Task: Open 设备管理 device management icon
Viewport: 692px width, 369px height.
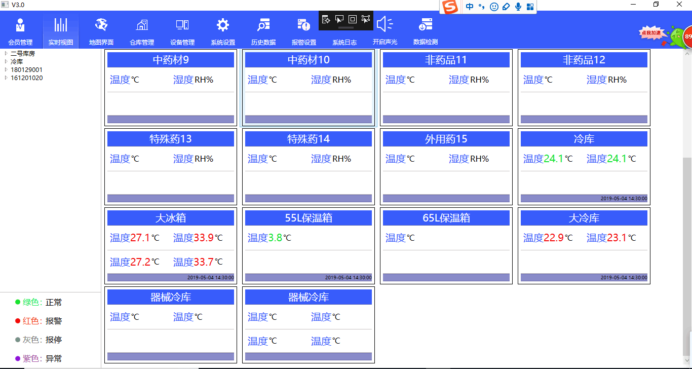Action: (182, 25)
